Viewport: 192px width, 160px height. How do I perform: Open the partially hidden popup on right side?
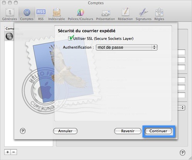[182, 108]
